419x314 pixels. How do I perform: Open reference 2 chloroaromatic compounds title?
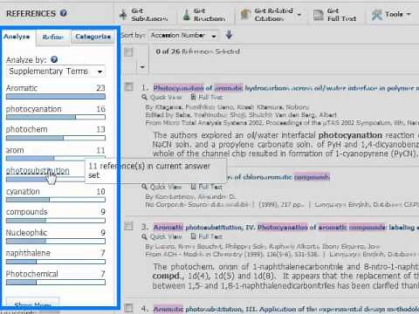coord(279,177)
